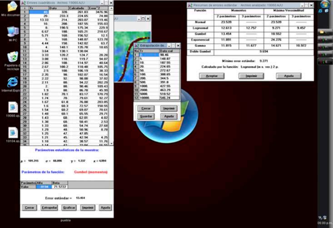Click Aceptar in the Resumen de errores window

[212, 76]
